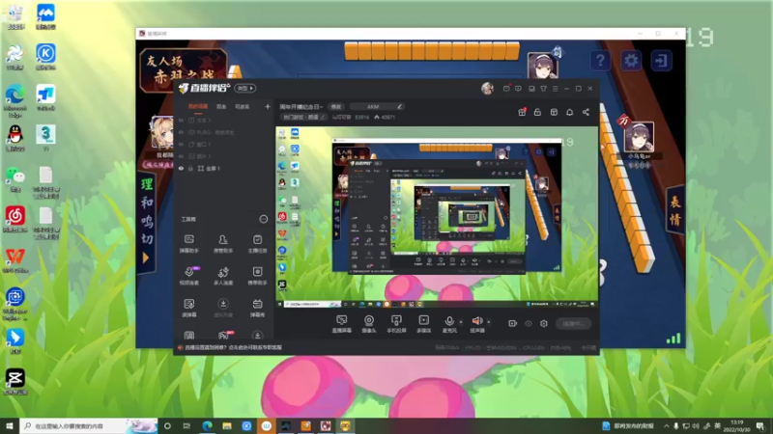773x434 pixels.
Task: Click the stop streaming button
Action: pos(573,323)
